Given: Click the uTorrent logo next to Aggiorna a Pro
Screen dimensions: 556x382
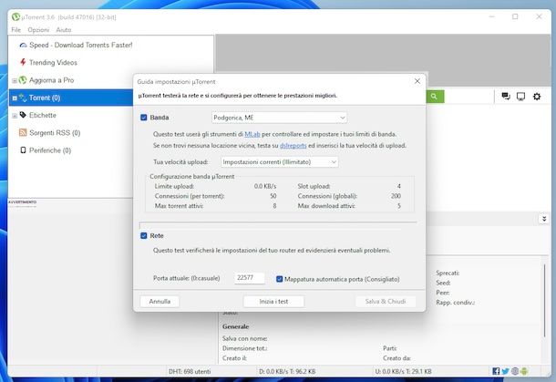Looking at the screenshot, I should click(x=23, y=80).
